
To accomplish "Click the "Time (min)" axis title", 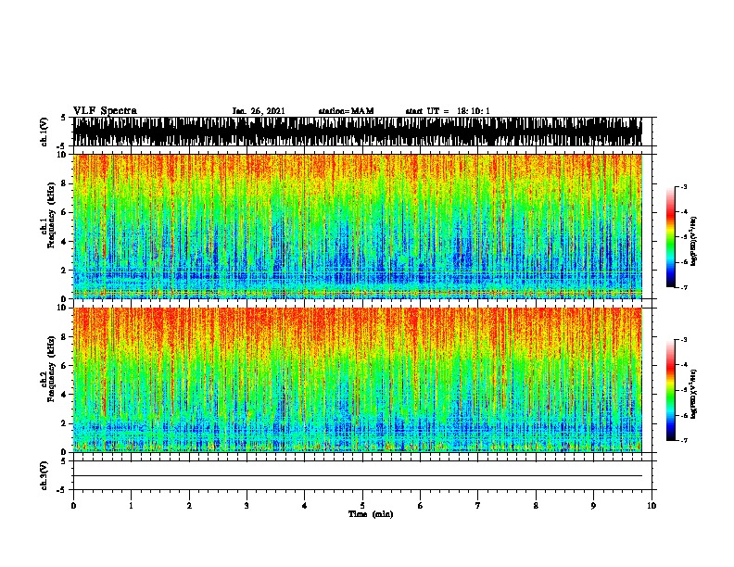I will pyautogui.click(x=371, y=514).
